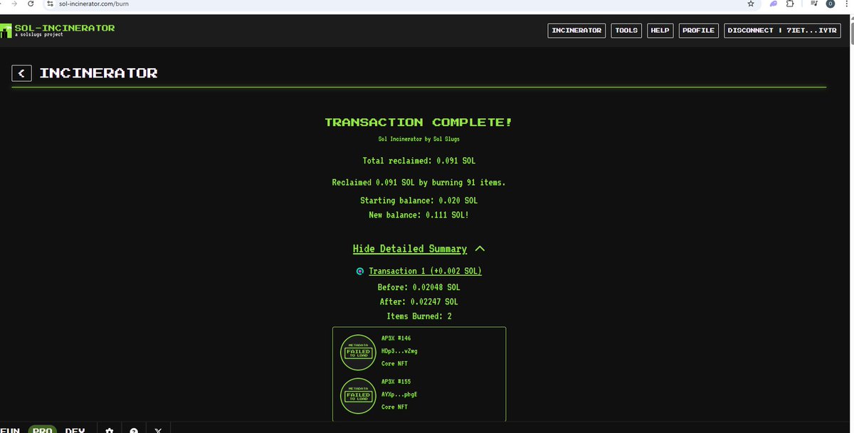Open the Solana explorer icon beside Transaction 1
854x433 pixels.
pyautogui.click(x=360, y=271)
